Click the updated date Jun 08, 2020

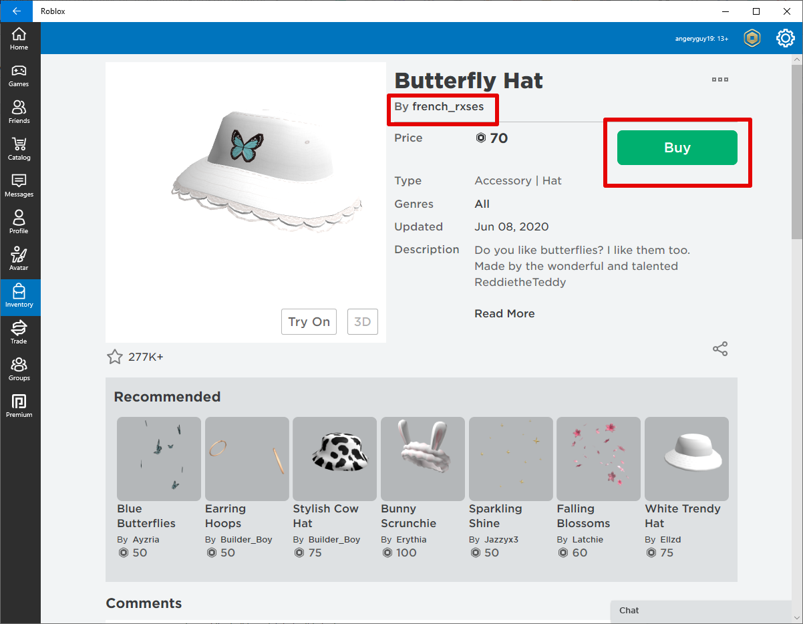click(512, 226)
